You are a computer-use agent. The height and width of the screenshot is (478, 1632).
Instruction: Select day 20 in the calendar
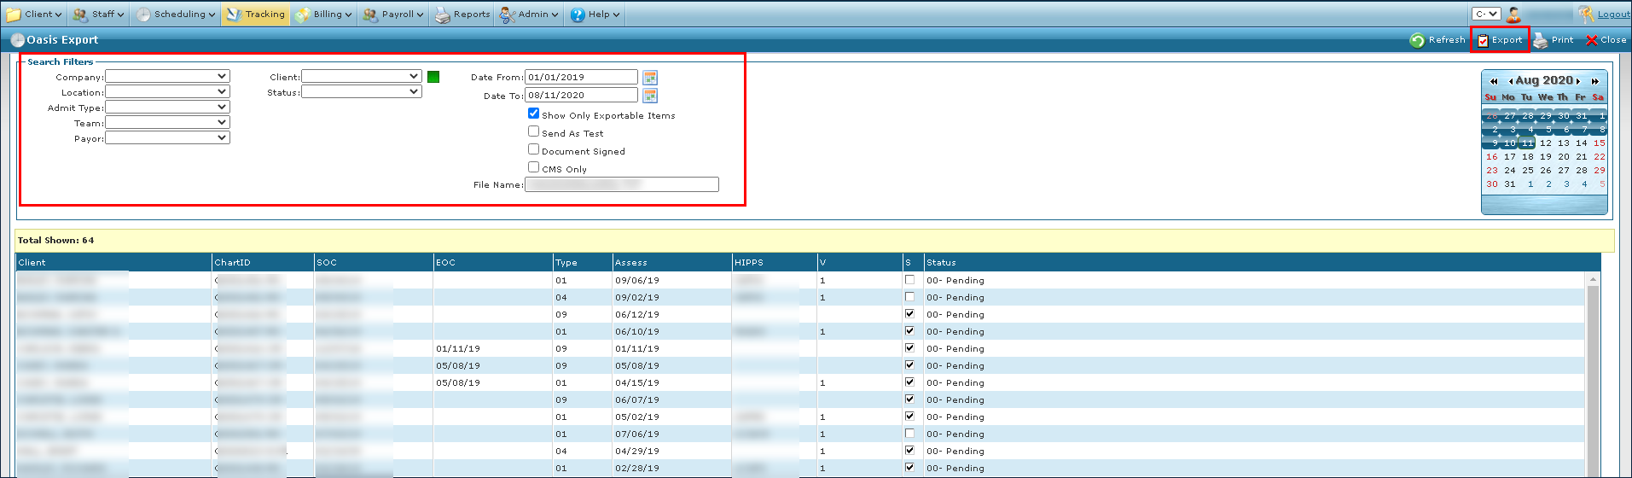[x=1564, y=157]
